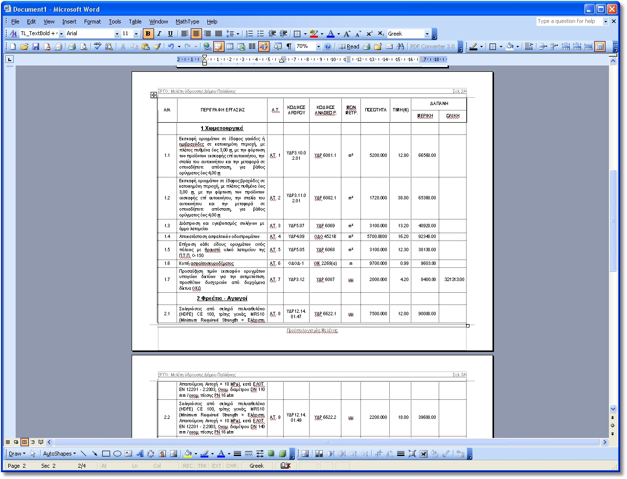The width and height of the screenshot is (627, 479).
Task: Toggle Italic formatting
Action: (159, 34)
